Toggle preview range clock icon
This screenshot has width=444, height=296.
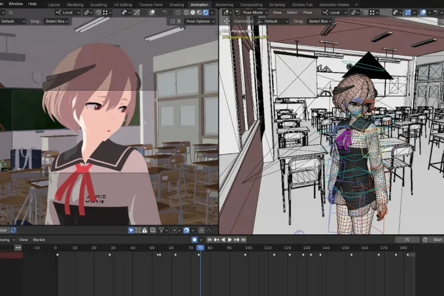click(425, 240)
